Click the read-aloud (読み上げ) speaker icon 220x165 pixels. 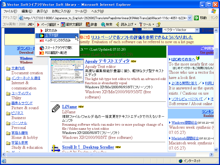click(118, 24)
